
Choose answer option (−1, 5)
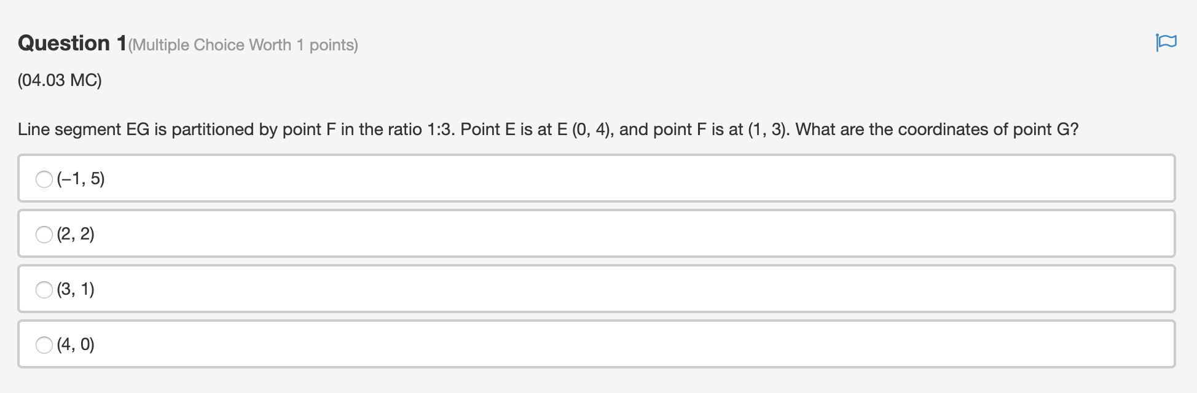80,179
